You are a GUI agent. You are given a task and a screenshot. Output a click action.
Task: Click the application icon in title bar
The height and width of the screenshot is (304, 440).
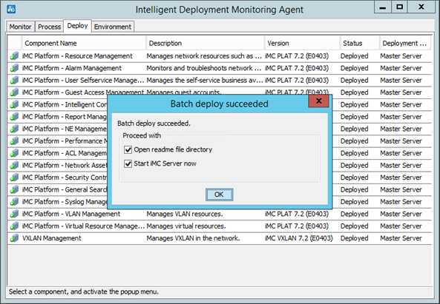tap(11, 9)
